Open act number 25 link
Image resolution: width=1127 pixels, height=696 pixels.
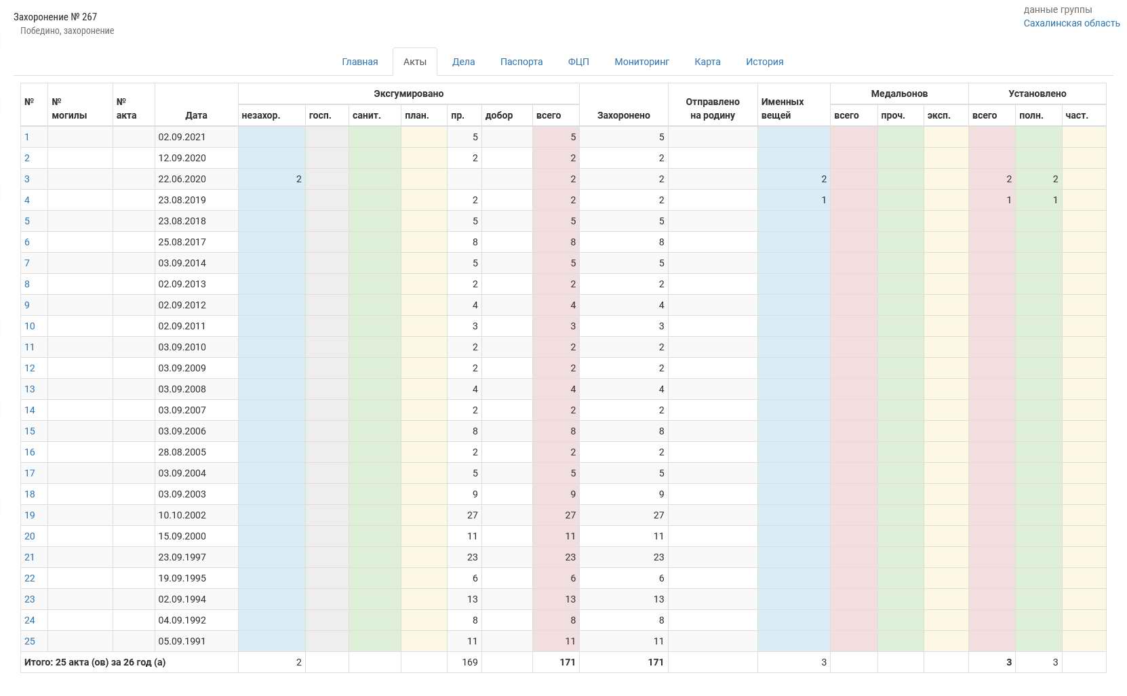pos(30,641)
